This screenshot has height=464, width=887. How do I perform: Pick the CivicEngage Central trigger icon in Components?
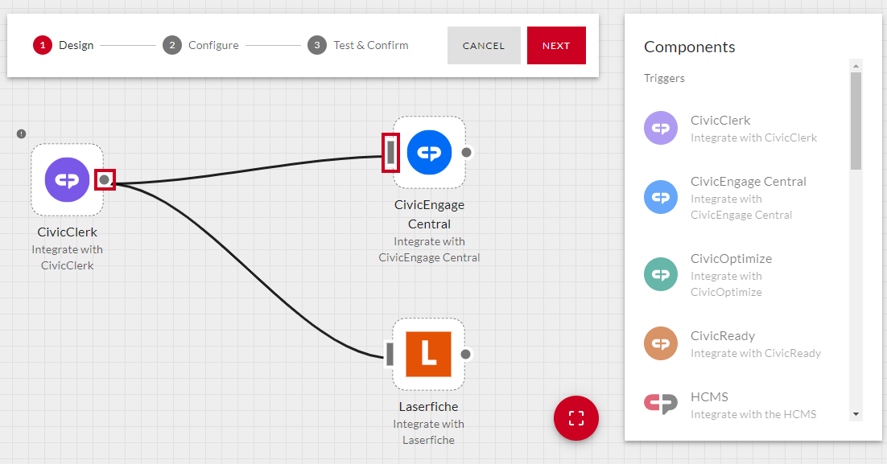[661, 197]
